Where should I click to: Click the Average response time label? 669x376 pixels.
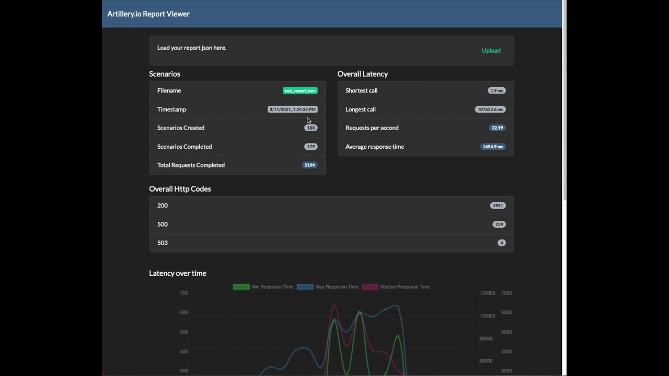(x=375, y=147)
